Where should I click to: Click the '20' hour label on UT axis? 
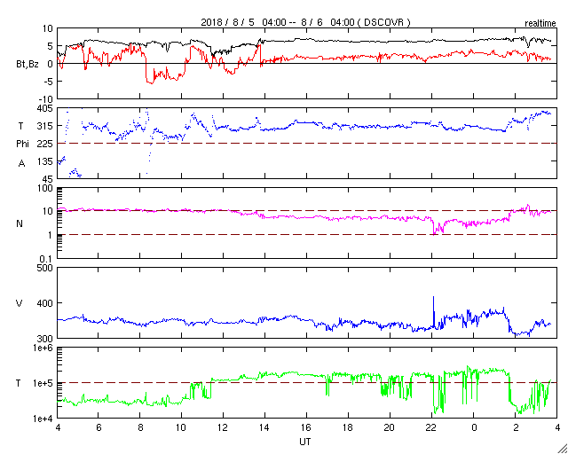[390, 427]
